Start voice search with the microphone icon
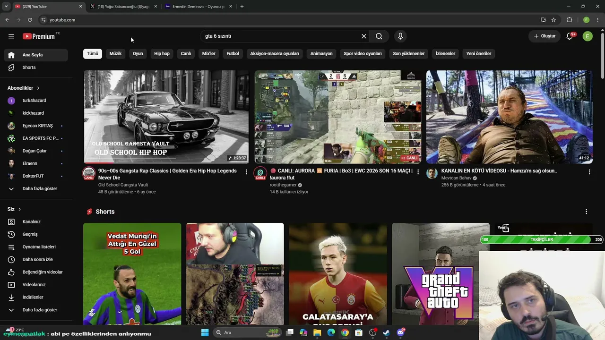This screenshot has width=605, height=340. tap(400, 36)
